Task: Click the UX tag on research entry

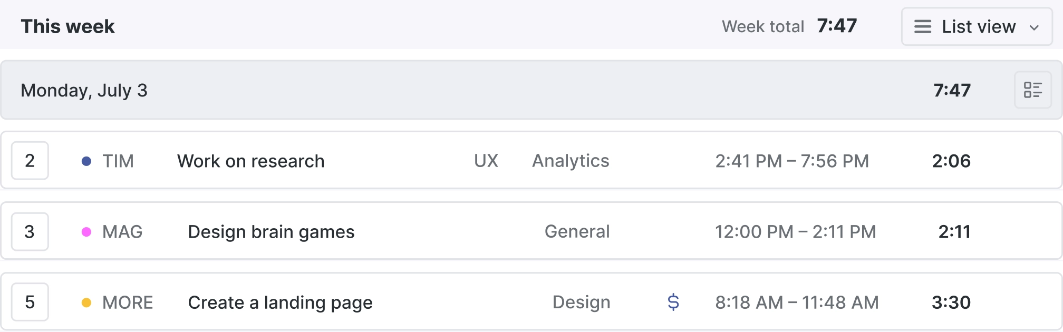Action: (x=486, y=161)
